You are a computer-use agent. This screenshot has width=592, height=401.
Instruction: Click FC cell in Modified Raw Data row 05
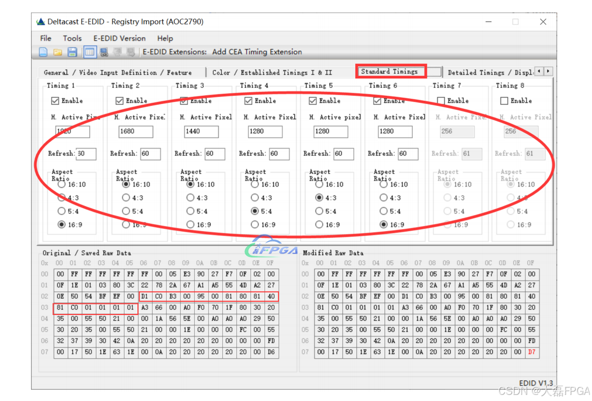click(503, 330)
